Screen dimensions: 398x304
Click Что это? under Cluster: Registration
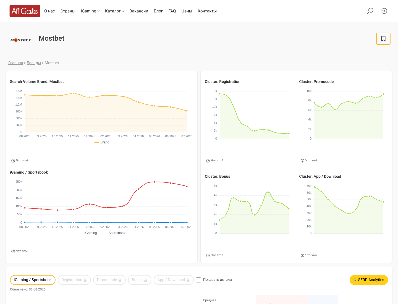point(217,161)
